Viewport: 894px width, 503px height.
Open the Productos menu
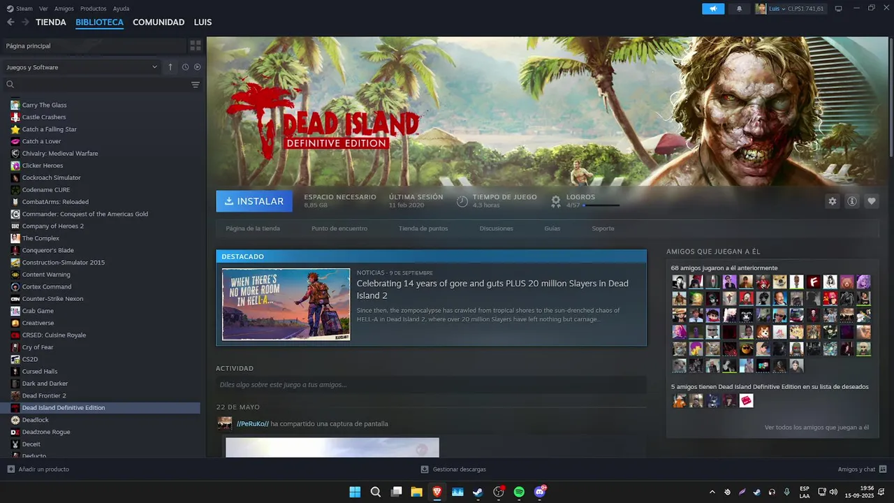(x=94, y=8)
